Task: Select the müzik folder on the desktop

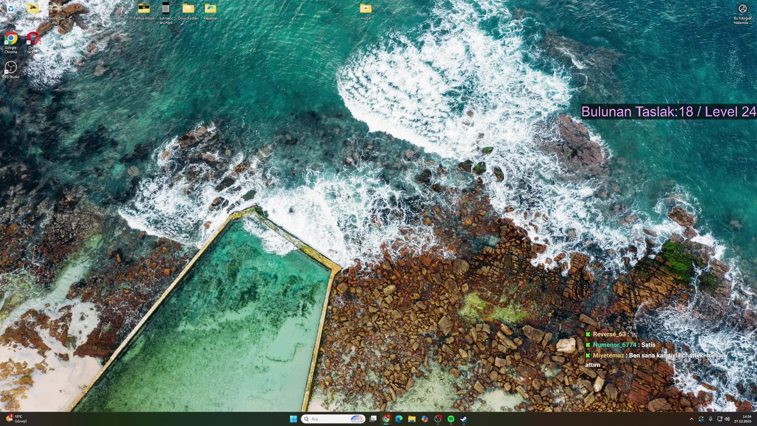Action: point(365,12)
